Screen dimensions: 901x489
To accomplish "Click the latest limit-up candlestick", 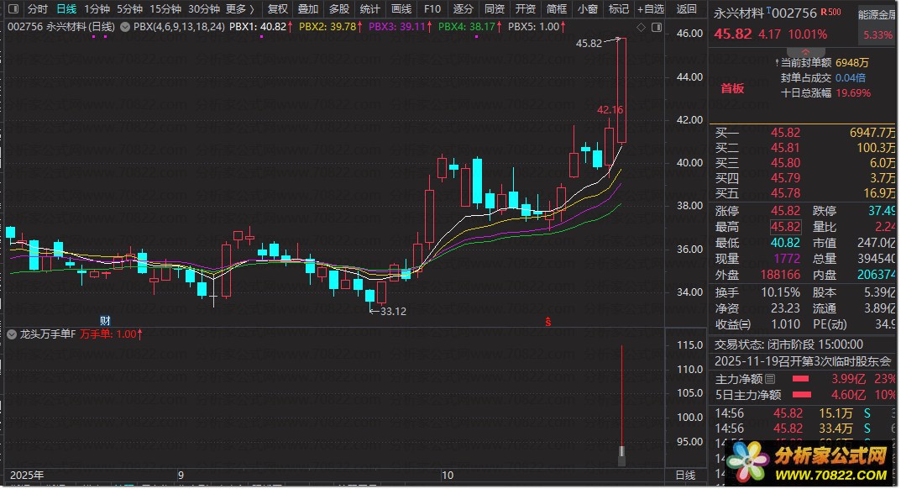I will pyautogui.click(x=621, y=90).
